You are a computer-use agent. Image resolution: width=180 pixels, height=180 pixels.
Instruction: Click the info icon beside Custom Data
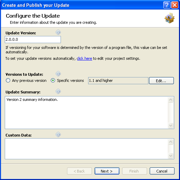58,134
